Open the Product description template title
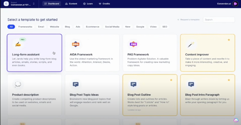The image size is (241, 125). [25, 95]
